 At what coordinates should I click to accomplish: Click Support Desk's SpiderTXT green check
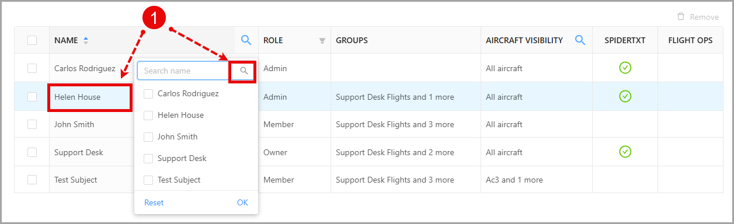[625, 152]
